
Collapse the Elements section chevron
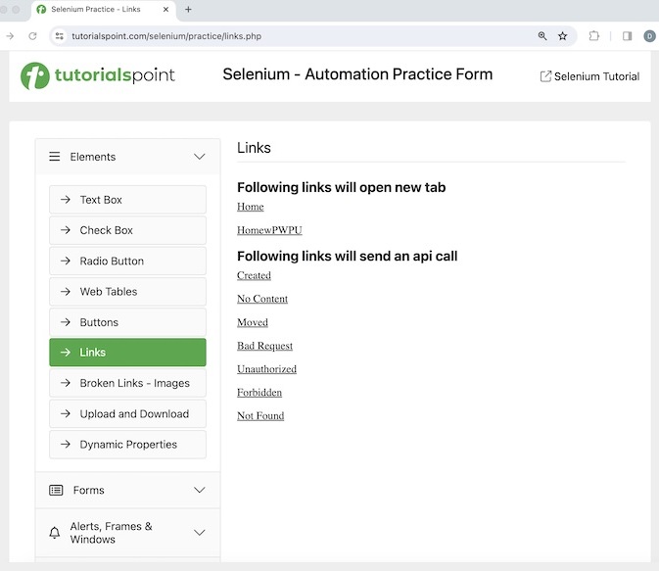200,157
